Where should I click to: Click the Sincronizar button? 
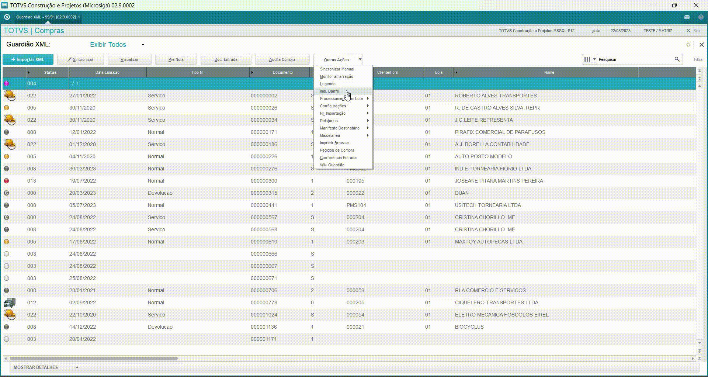[80, 59]
